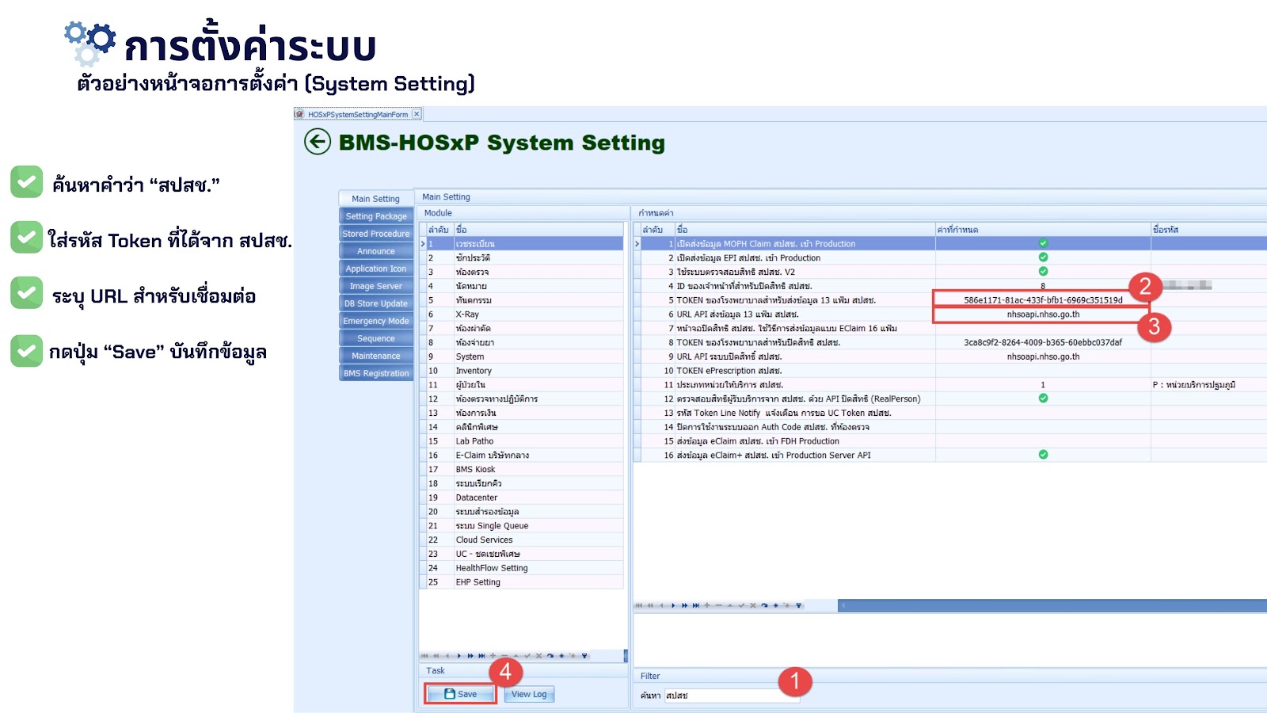Select the 13-file TOKEN value cell
This screenshot has height=713, width=1267.
[x=1043, y=300]
